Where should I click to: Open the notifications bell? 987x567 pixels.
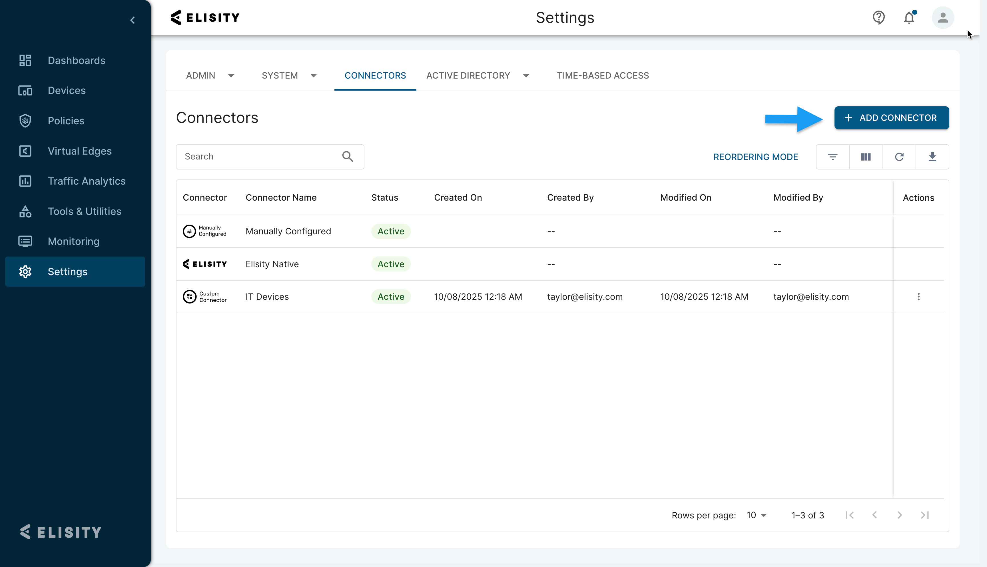coord(909,17)
